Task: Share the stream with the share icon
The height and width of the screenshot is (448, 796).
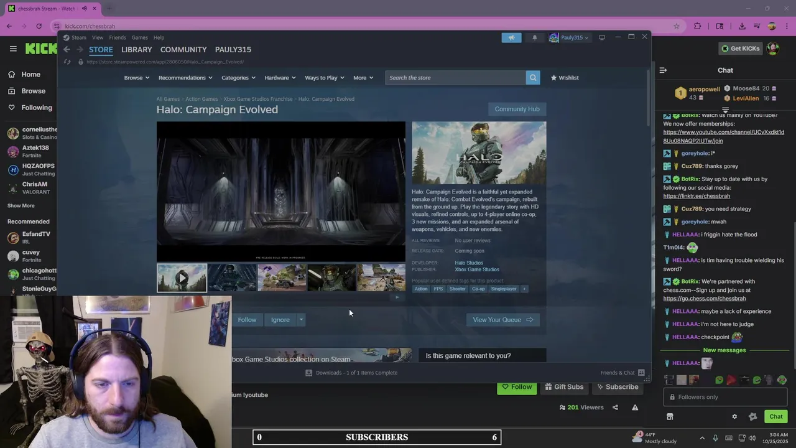Action: click(x=615, y=408)
